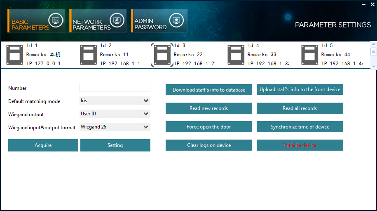Select the Id 5 device icon
Viewport: 377px width, 211px height.
tap(309, 55)
